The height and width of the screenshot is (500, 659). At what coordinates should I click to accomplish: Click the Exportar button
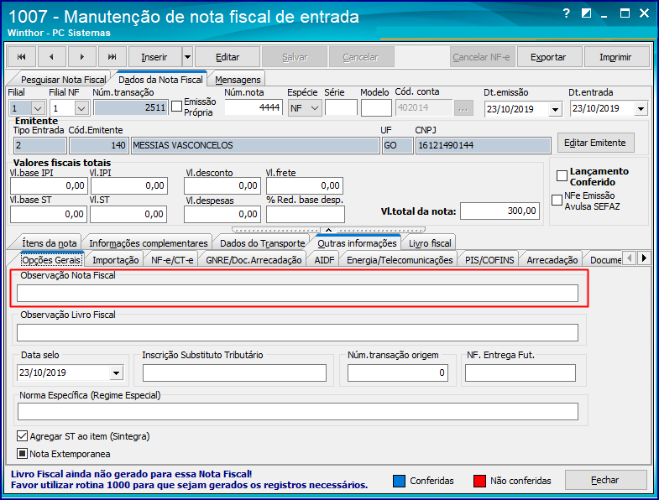click(548, 57)
